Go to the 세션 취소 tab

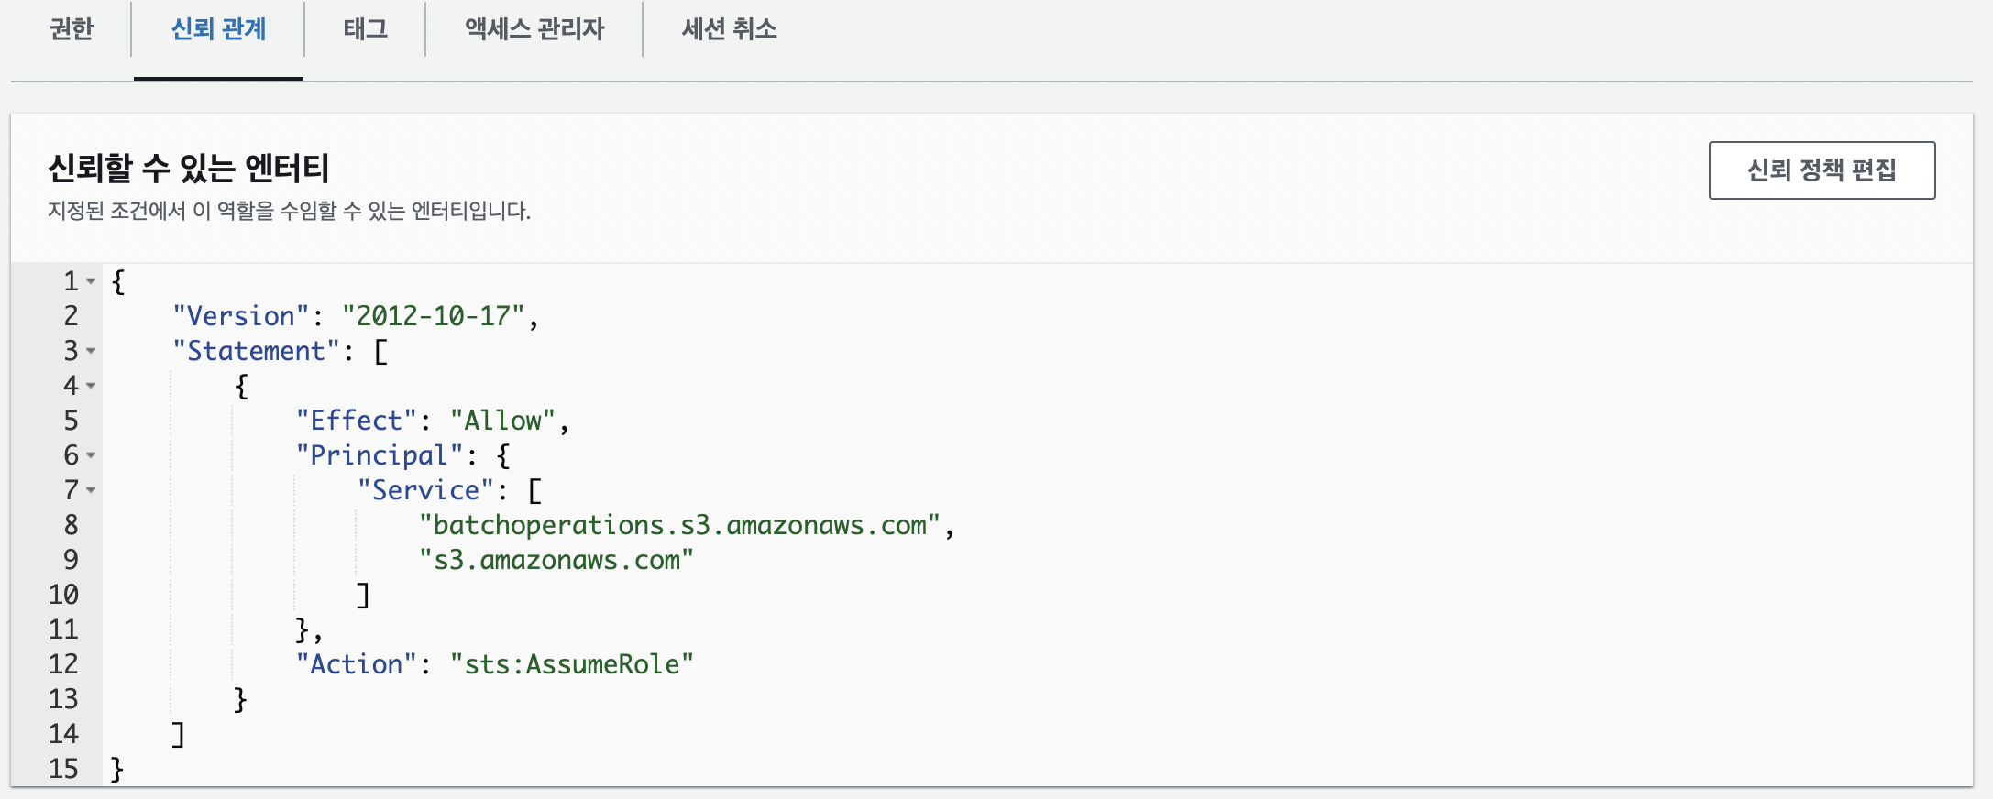[729, 29]
